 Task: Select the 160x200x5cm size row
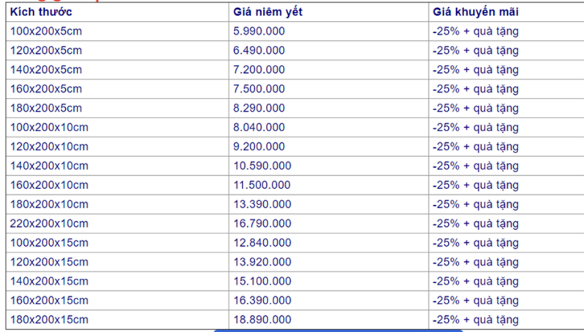pos(45,89)
